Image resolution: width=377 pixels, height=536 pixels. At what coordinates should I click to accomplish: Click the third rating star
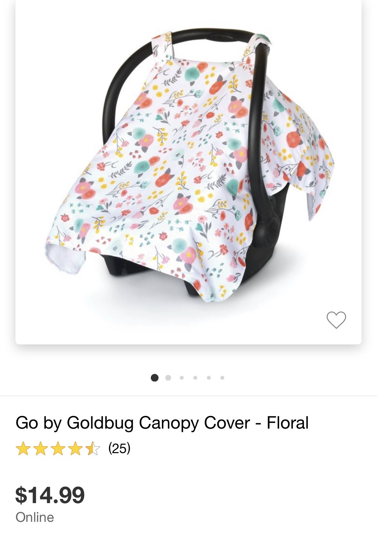58,449
